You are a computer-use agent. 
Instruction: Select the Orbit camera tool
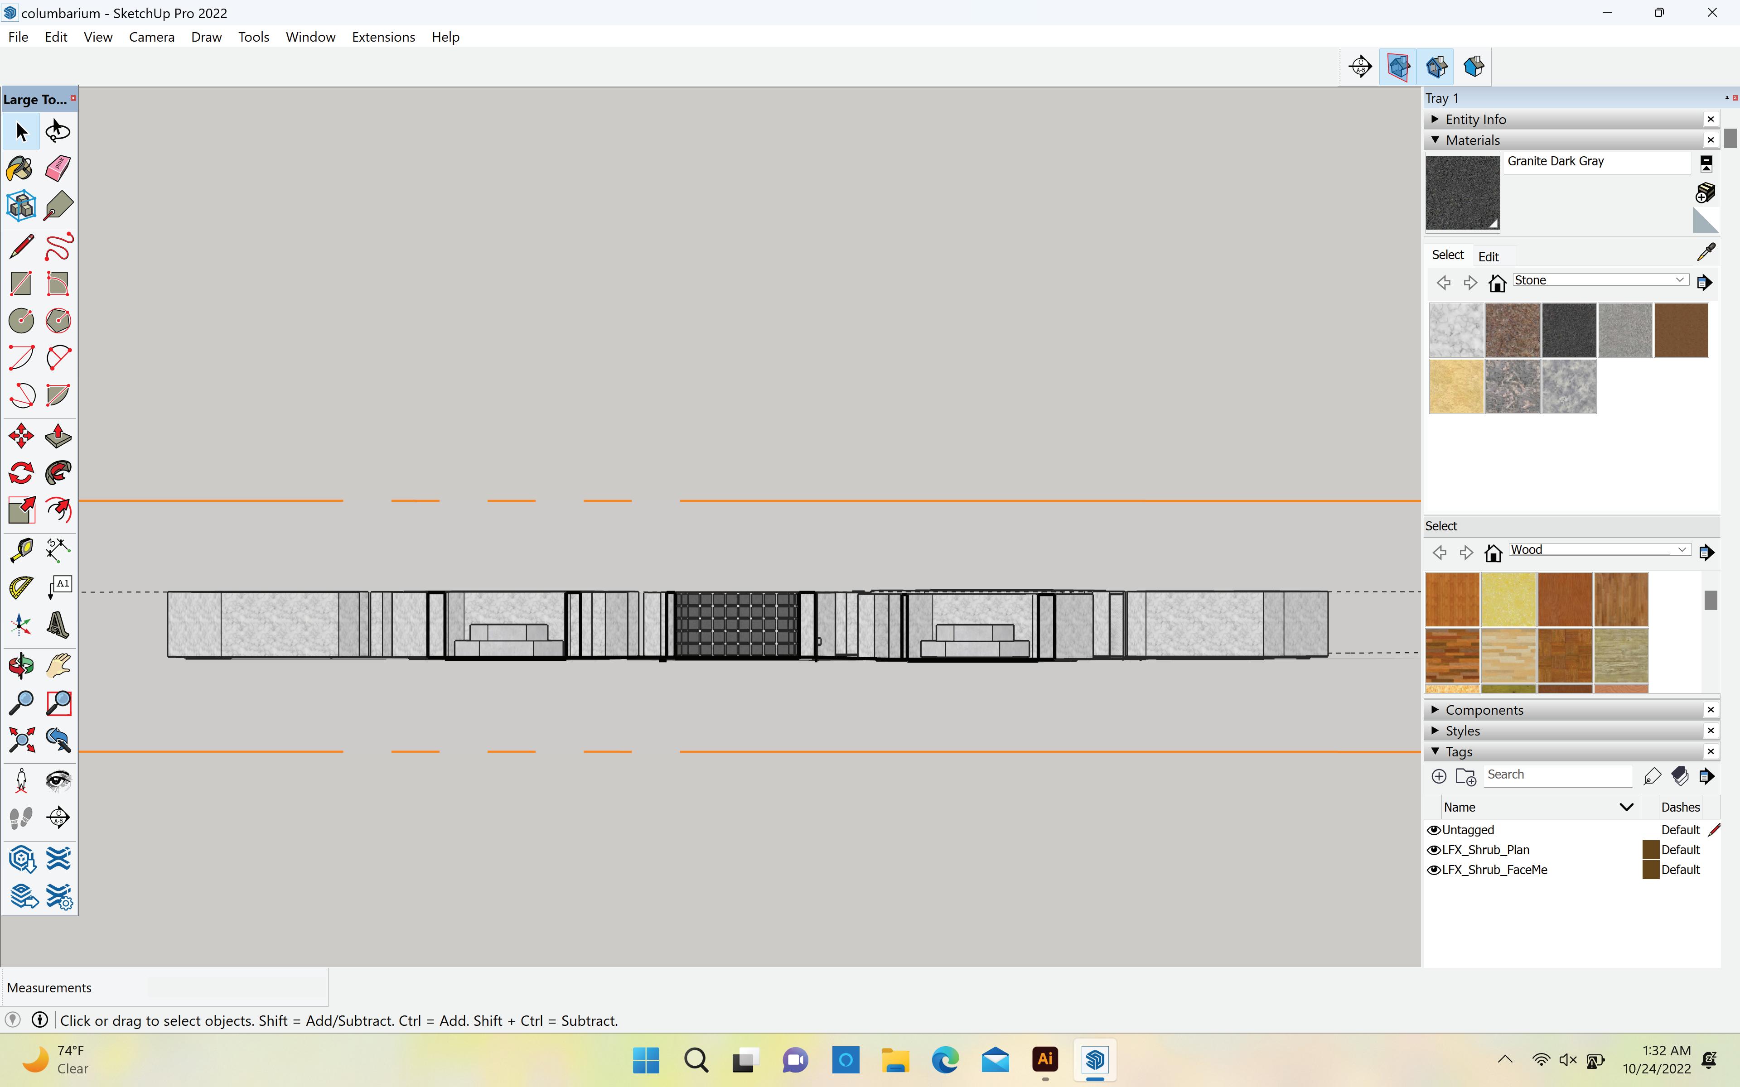(x=20, y=666)
